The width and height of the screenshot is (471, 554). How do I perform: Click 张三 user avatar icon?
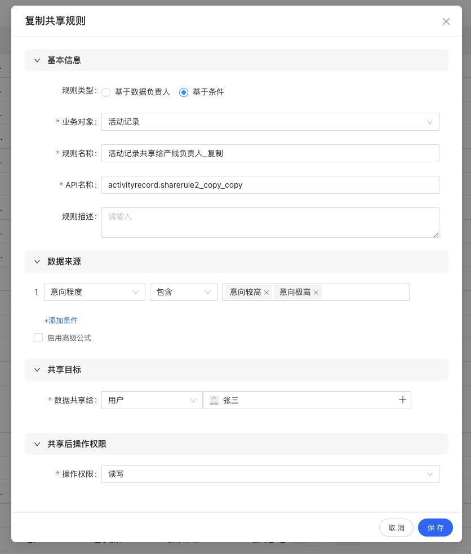coord(214,400)
